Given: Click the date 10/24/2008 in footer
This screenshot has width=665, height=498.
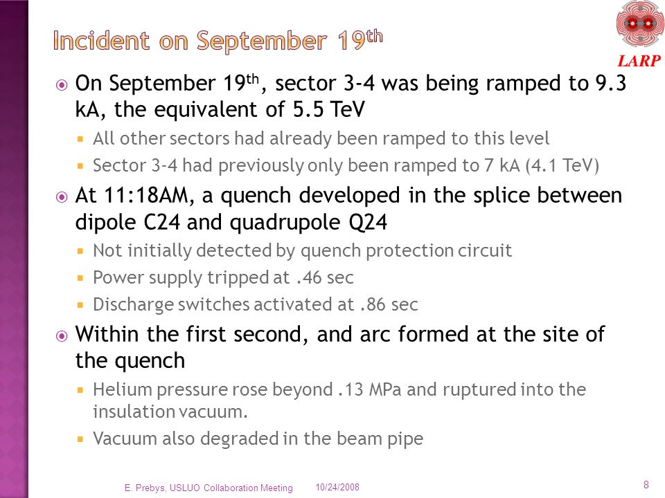Looking at the screenshot, I should click(x=337, y=488).
